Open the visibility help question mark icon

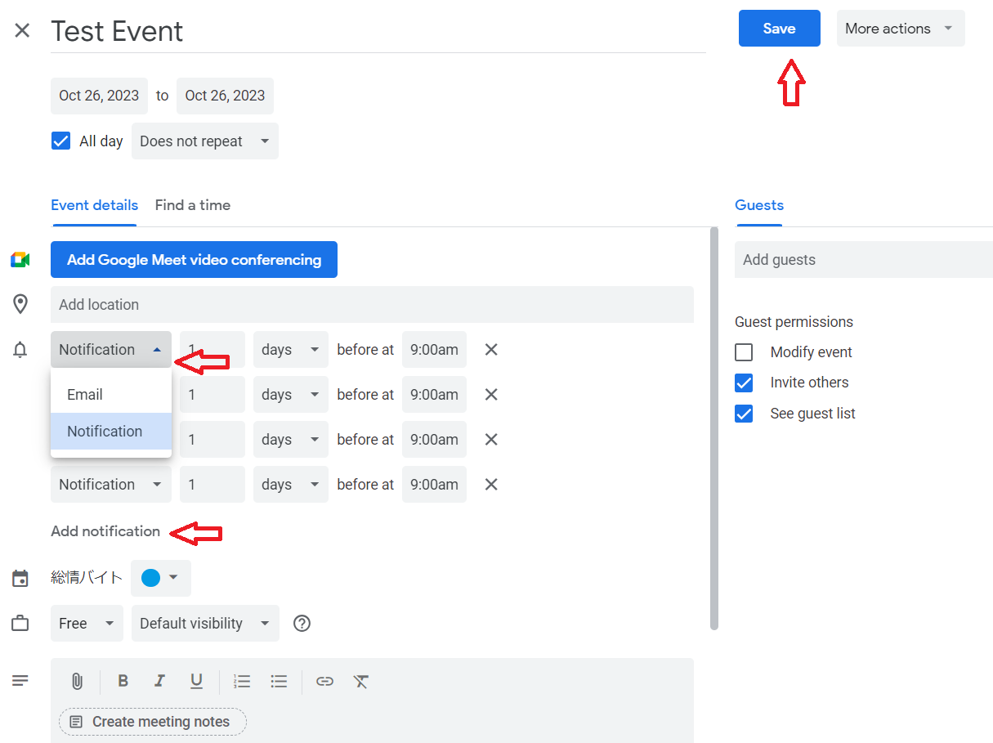click(302, 624)
